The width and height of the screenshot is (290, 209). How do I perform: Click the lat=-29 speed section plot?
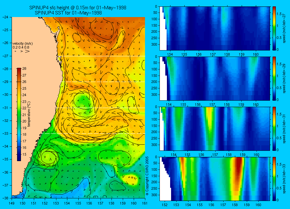(x=215, y=78)
